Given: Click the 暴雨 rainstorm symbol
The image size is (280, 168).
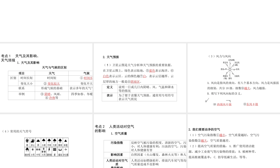Looking at the screenshot, I should tap(60, 141).
